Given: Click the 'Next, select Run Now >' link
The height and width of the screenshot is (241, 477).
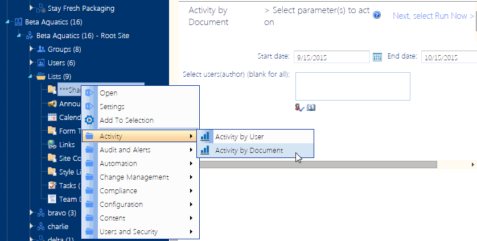Looking at the screenshot, I should click(x=433, y=16).
